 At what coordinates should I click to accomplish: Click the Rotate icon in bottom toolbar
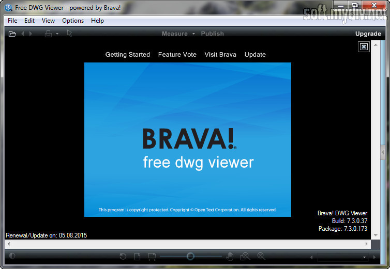(123, 256)
